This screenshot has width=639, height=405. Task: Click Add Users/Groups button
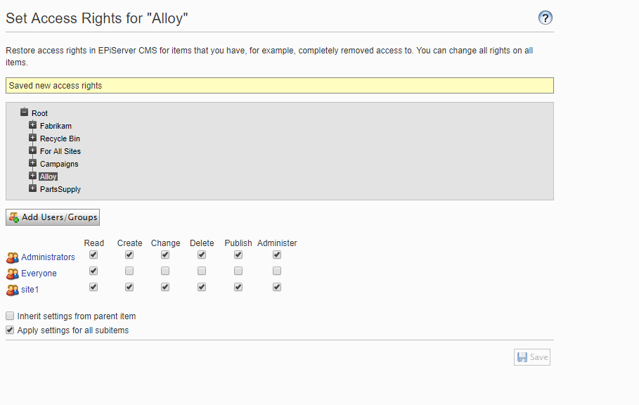(x=53, y=217)
